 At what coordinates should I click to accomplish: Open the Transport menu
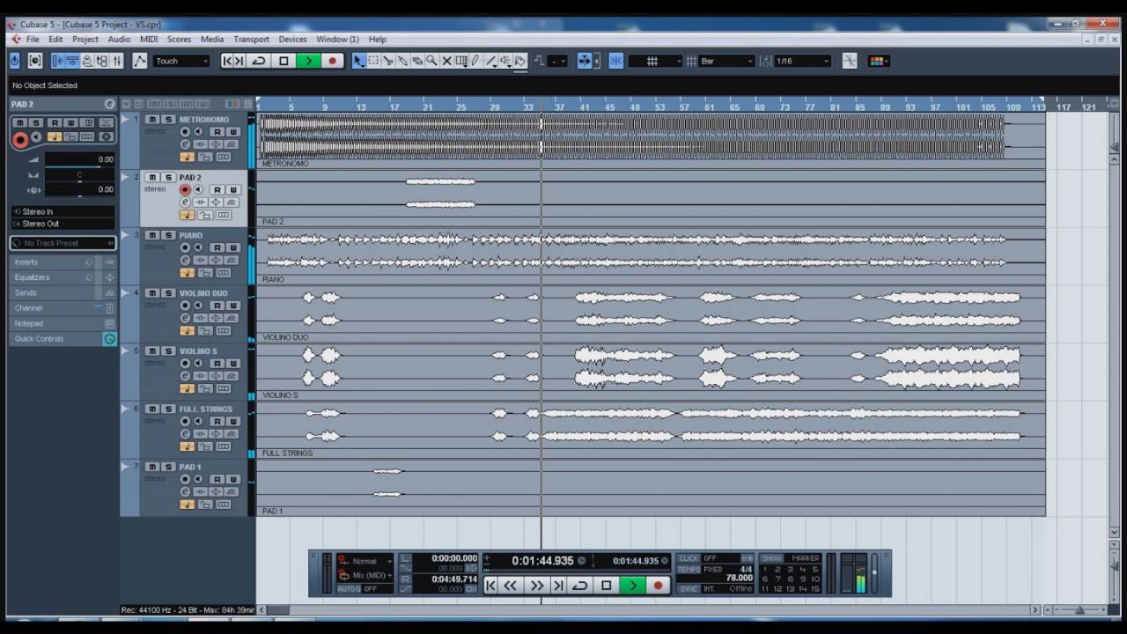point(251,40)
